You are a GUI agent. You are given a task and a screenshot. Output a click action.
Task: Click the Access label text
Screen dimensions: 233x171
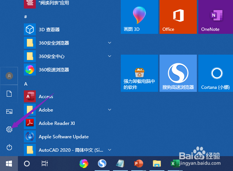(x=46, y=96)
